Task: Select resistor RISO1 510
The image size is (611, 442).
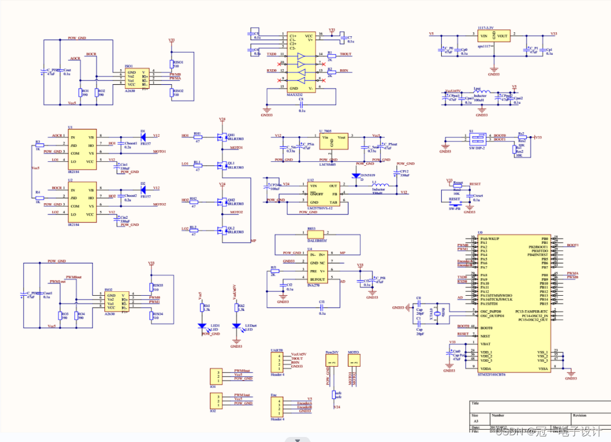Action: (171, 64)
